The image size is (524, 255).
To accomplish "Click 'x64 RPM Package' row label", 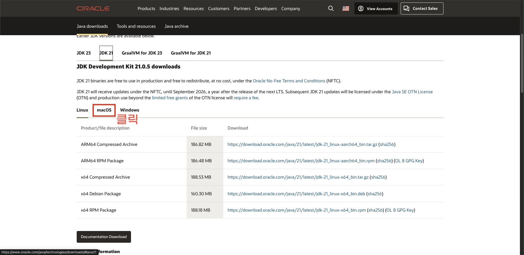I will point(99,210).
